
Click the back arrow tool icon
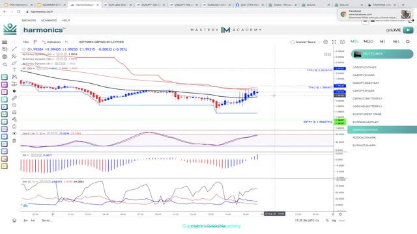tap(14, 91)
